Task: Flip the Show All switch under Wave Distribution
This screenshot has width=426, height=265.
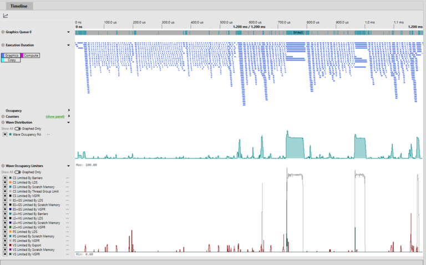Action: (x=18, y=128)
